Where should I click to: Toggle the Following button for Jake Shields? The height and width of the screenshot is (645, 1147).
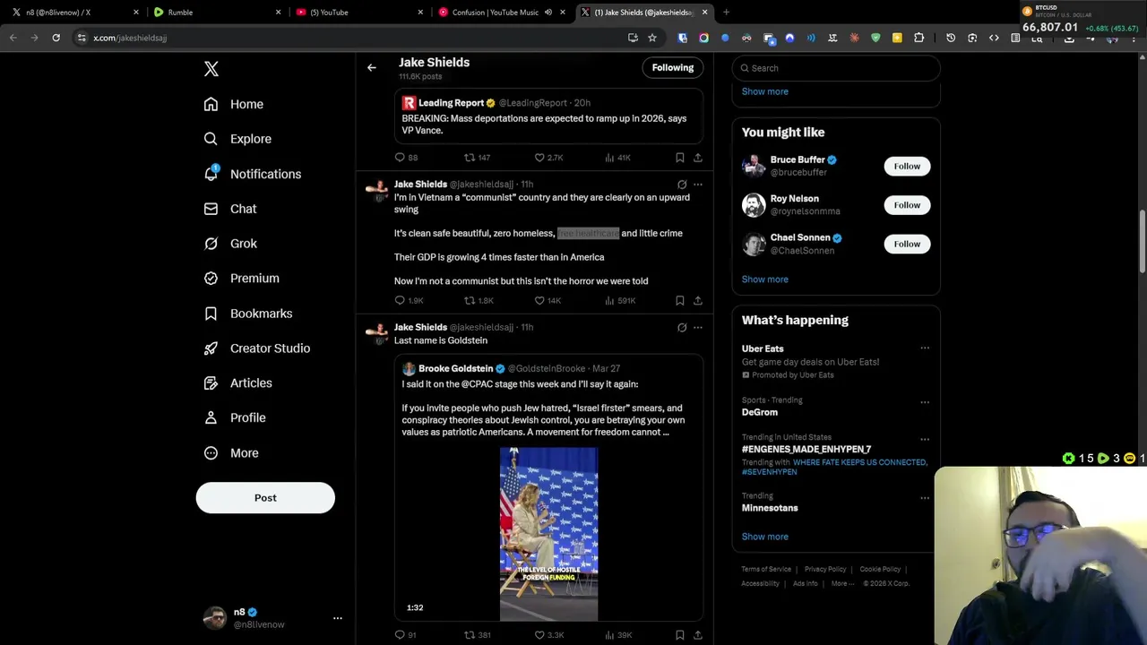673,68
